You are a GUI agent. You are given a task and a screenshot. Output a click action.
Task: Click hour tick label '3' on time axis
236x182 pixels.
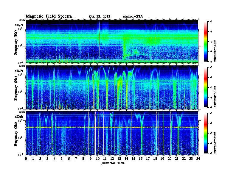click(x=47, y=159)
